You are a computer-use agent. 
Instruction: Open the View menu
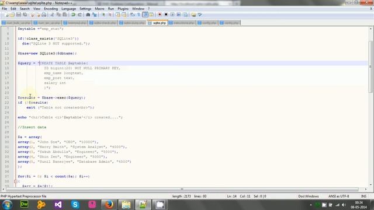pyautogui.click(x=37, y=9)
